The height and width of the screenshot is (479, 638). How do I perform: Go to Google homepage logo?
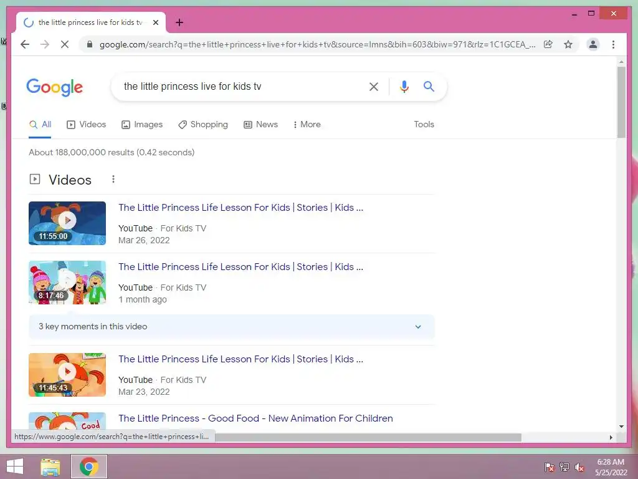(x=55, y=87)
